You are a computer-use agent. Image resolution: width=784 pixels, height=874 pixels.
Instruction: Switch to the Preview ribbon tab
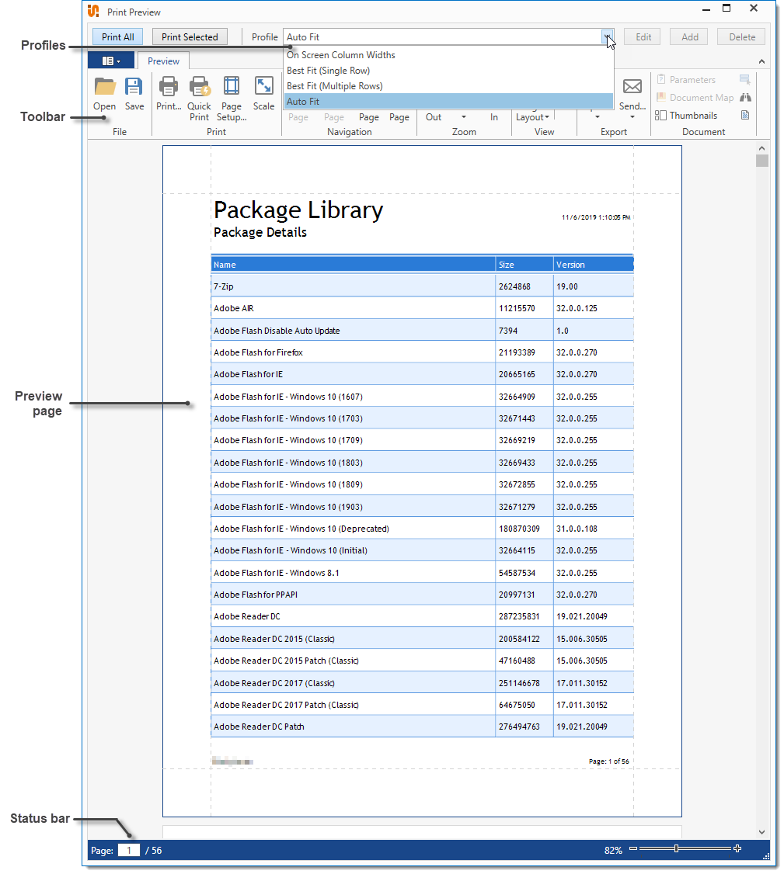163,61
